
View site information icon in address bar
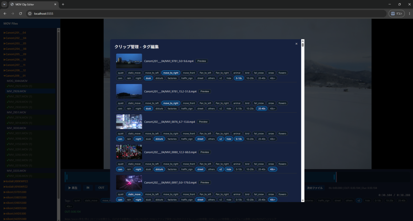[x=30, y=13]
